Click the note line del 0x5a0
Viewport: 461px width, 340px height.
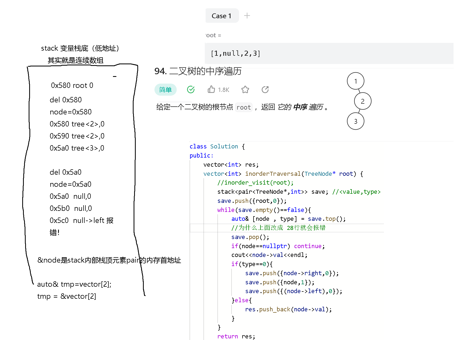pos(66,172)
